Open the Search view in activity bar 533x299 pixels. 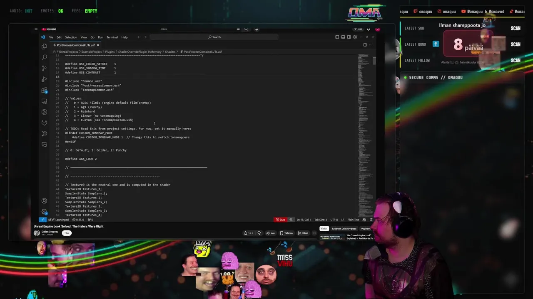pyautogui.click(x=45, y=57)
